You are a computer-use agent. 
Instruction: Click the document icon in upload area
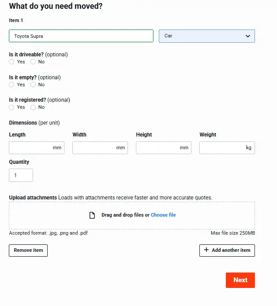pyautogui.click(x=92, y=215)
